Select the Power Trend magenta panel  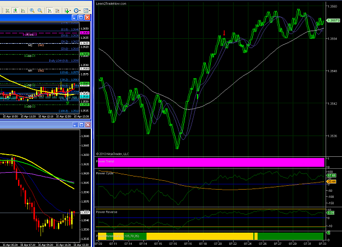(211, 162)
